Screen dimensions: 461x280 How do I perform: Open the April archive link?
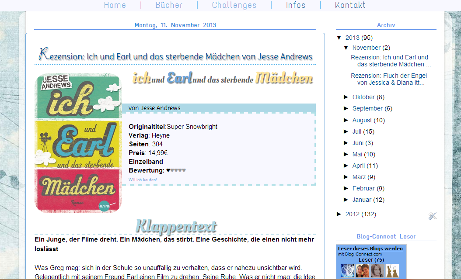click(358, 166)
